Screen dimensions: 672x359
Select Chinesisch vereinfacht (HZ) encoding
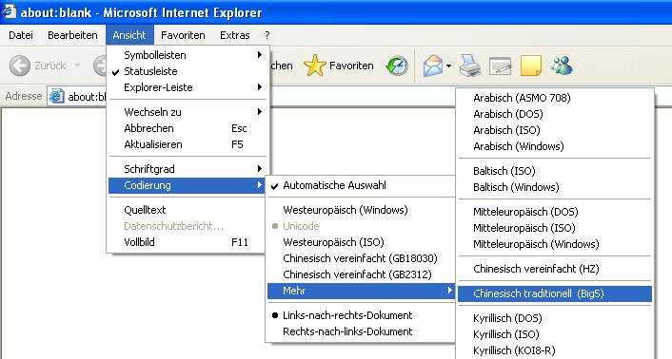point(555,269)
